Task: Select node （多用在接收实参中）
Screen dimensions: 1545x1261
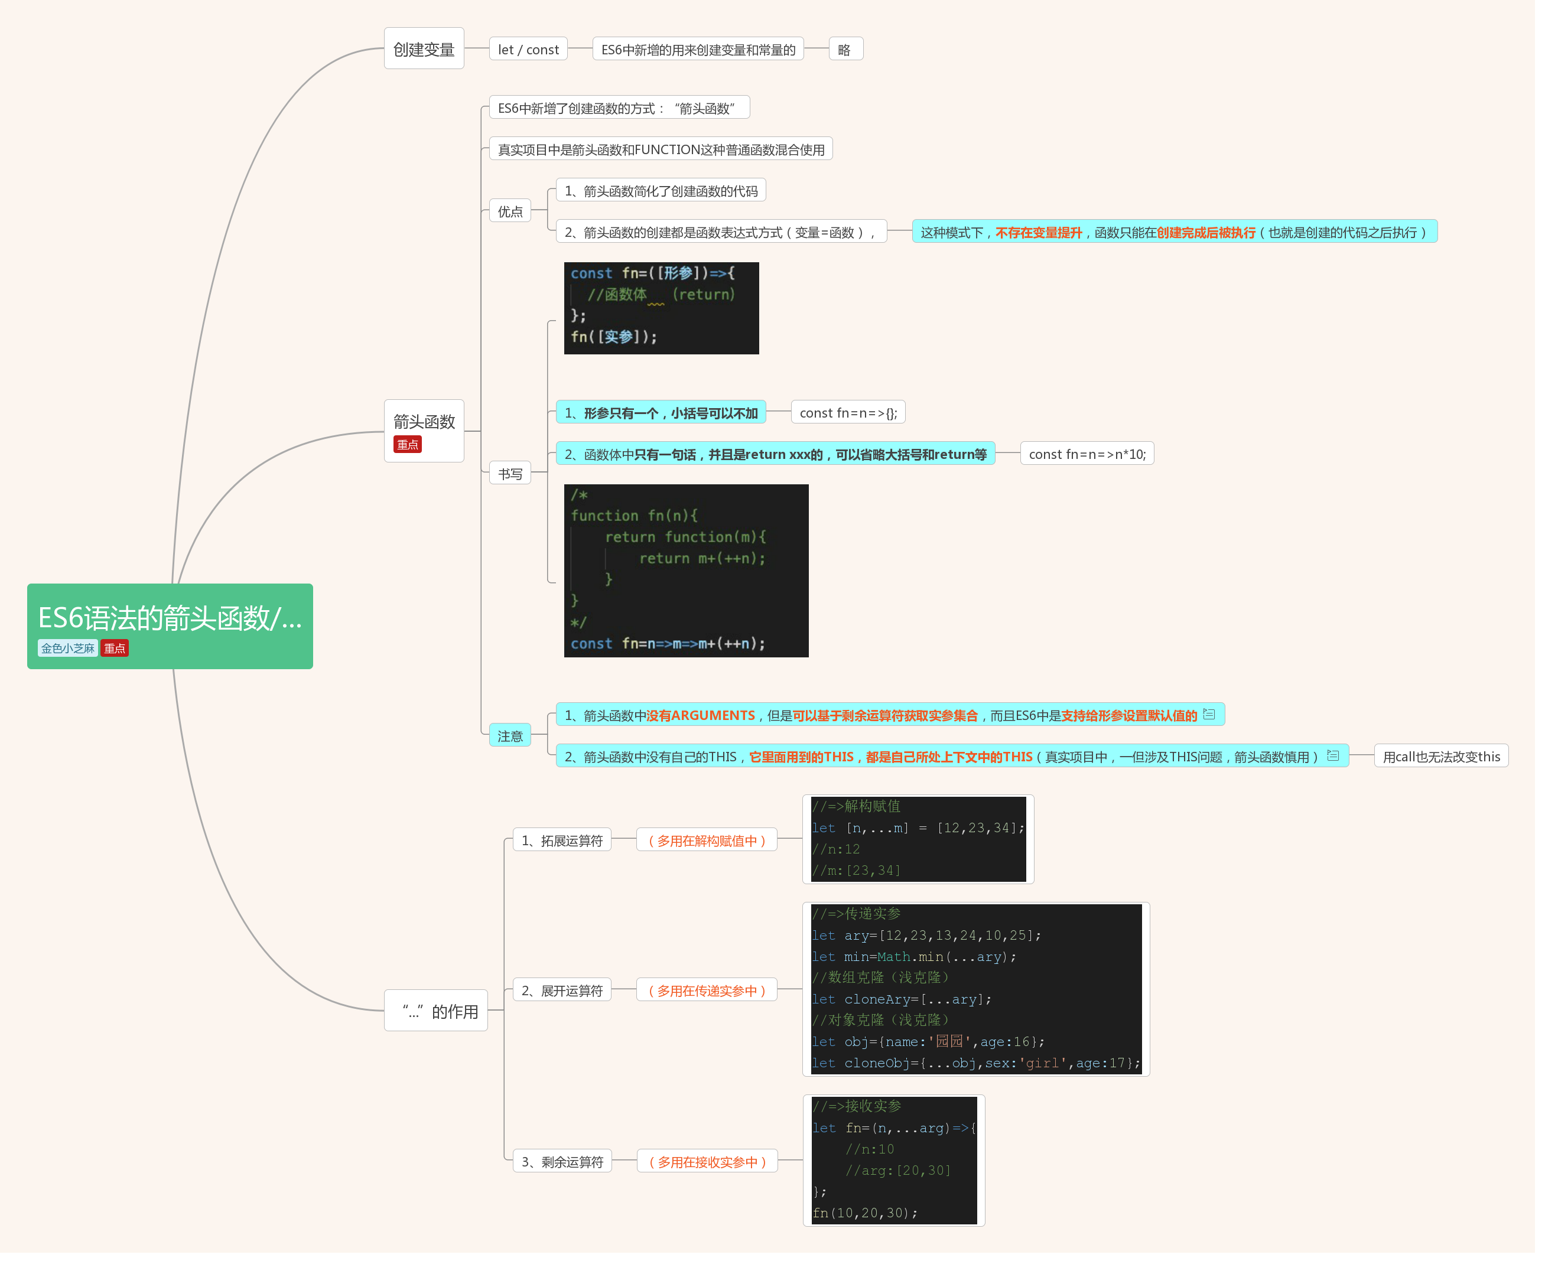Action: pyautogui.click(x=712, y=1169)
